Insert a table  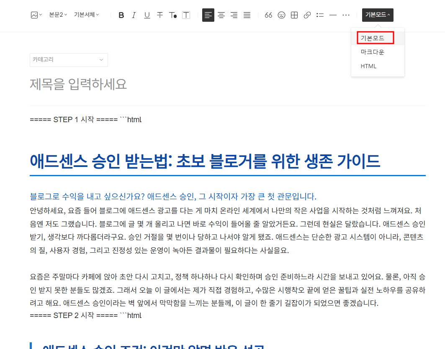pyautogui.click(x=294, y=15)
